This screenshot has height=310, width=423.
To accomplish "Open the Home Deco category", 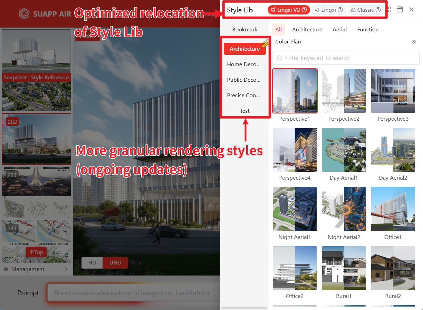I will coord(244,64).
